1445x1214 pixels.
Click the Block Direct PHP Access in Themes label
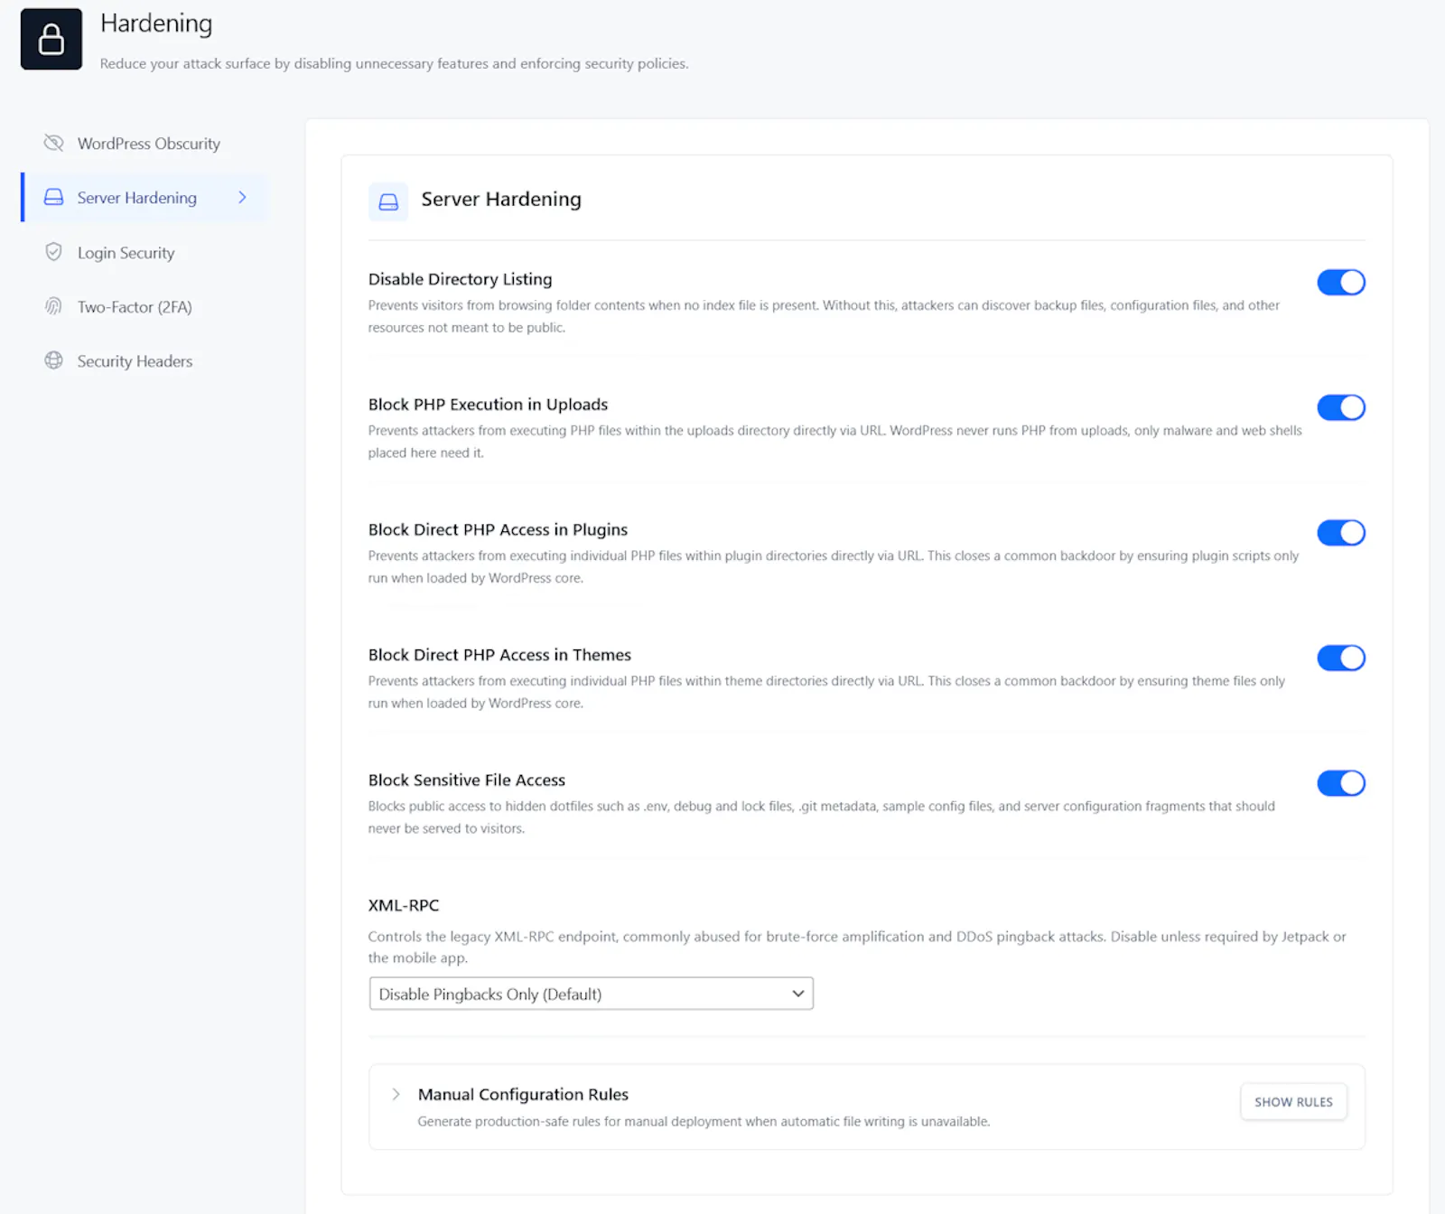[x=499, y=655]
